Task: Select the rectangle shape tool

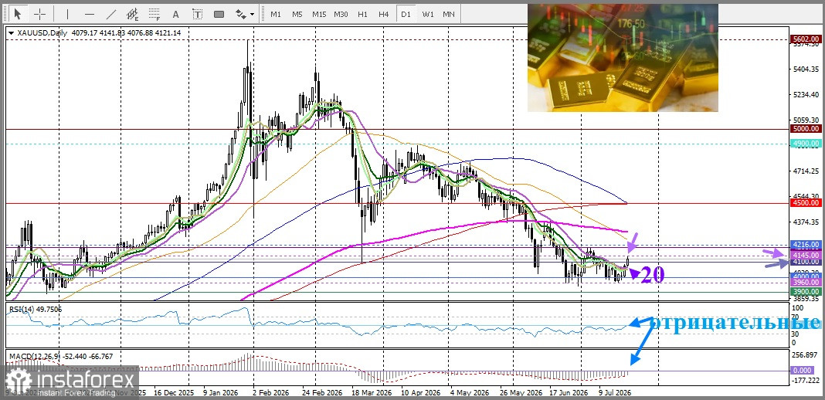Action: point(219,14)
